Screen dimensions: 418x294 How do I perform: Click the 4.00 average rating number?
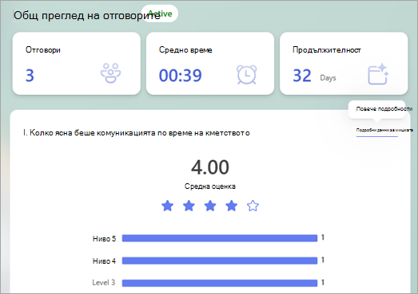210,167
